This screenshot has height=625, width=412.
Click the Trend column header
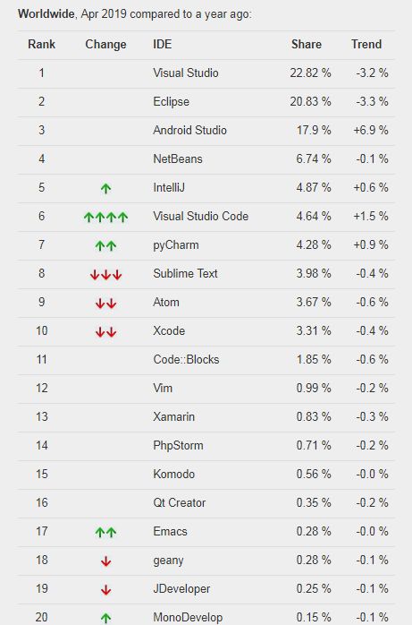(x=366, y=44)
